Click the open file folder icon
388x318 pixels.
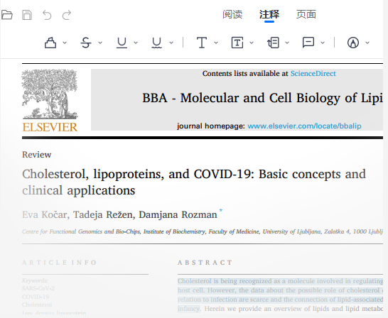click(x=7, y=15)
